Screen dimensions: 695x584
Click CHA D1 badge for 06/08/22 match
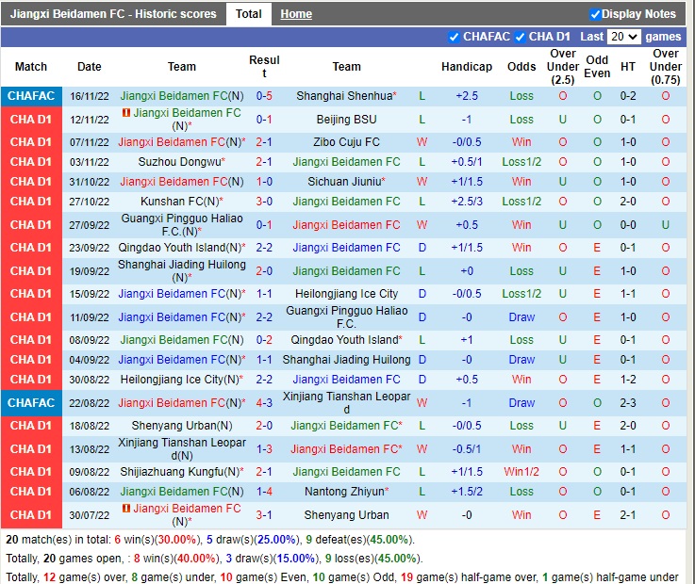tap(31, 492)
